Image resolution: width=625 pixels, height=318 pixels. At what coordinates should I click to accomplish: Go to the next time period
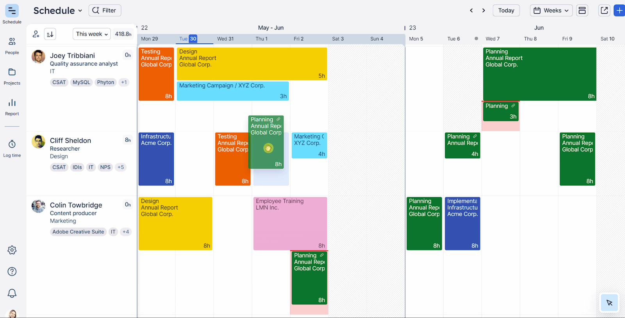[x=484, y=11]
